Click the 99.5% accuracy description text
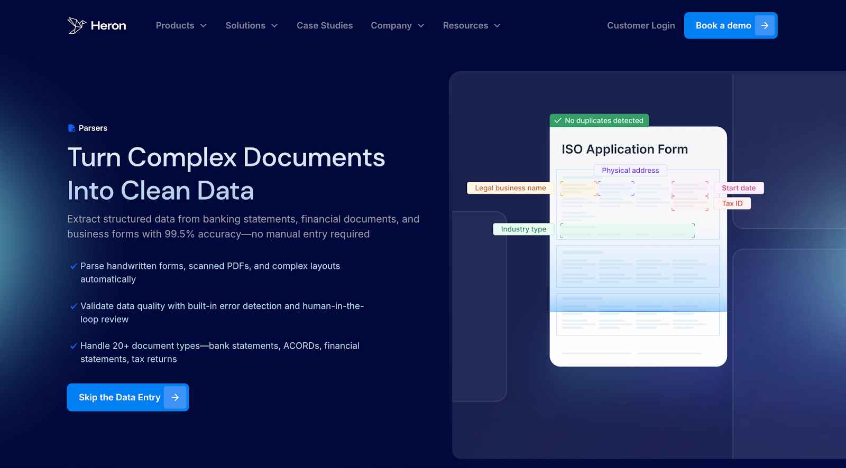Image resolution: width=846 pixels, height=468 pixels. click(243, 227)
